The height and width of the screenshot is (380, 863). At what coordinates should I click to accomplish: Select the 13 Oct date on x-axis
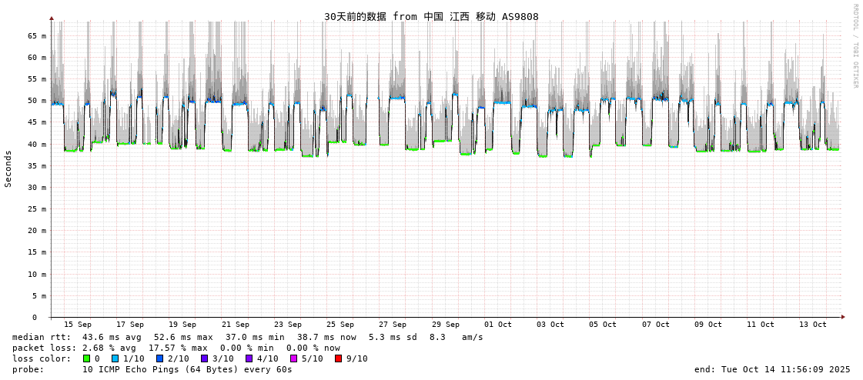[x=813, y=325]
